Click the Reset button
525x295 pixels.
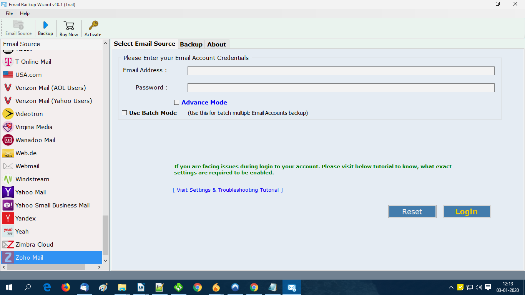[x=412, y=212]
